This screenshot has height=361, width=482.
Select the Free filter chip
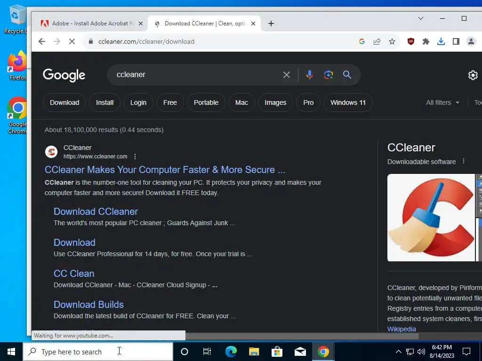click(x=170, y=102)
